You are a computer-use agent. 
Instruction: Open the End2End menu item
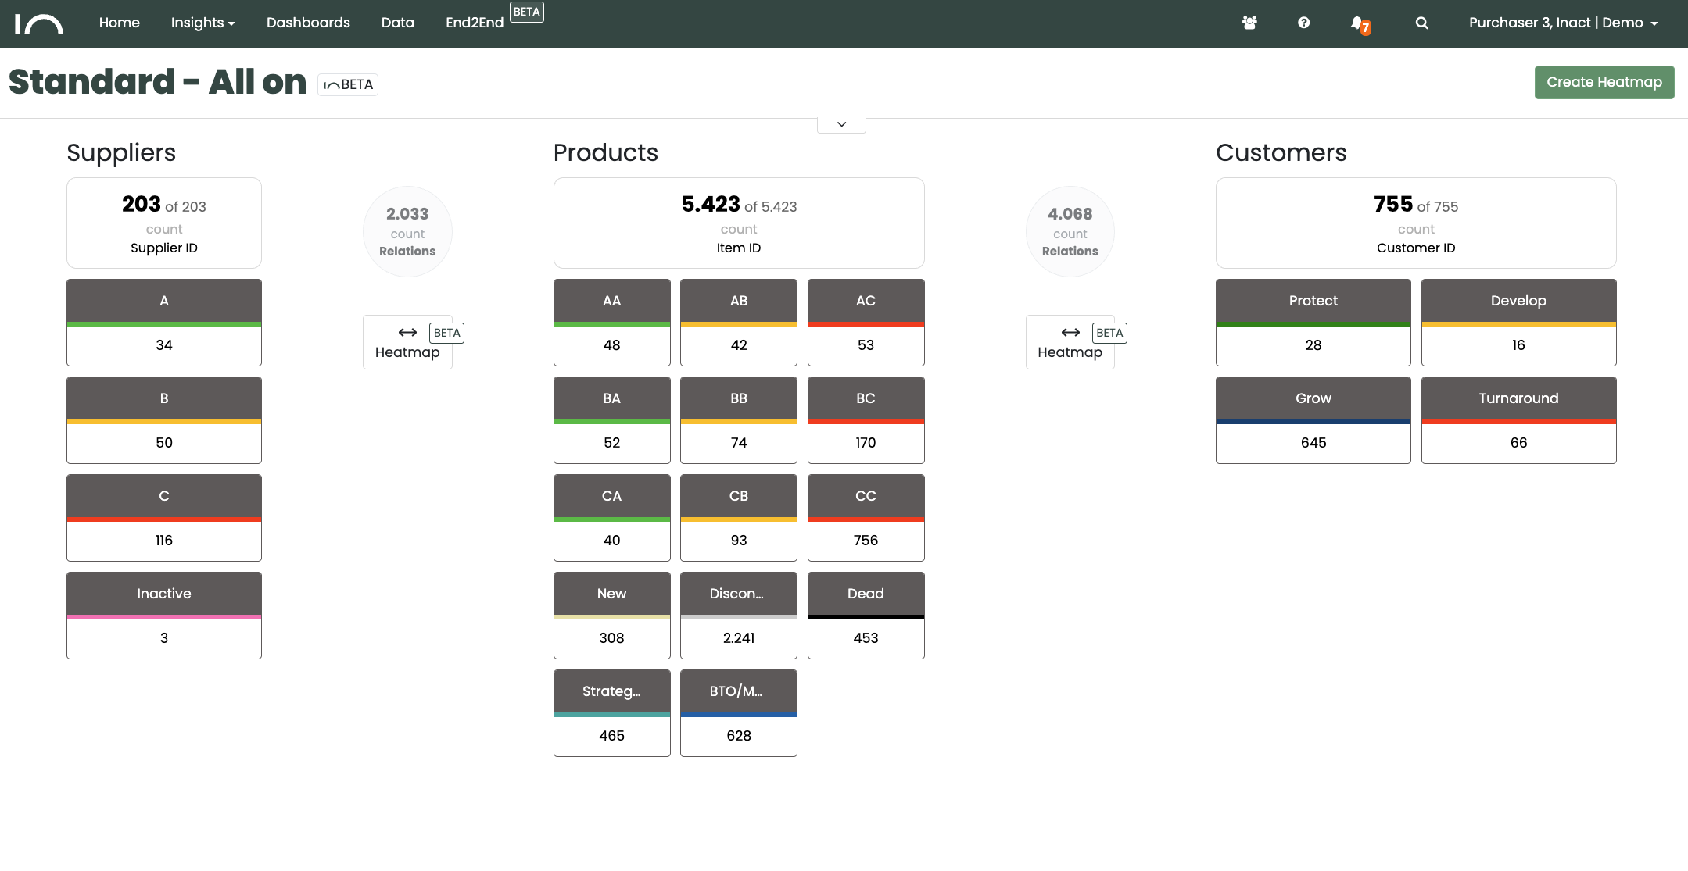[475, 23]
